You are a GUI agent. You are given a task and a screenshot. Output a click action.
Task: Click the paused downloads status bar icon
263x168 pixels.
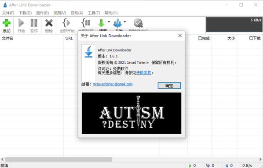(x=227, y=166)
